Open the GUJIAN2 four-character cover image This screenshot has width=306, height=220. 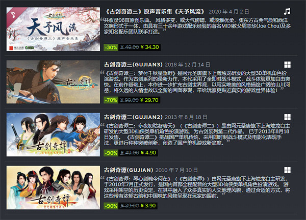click(x=53, y=134)
